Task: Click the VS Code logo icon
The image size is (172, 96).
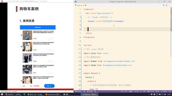Action: 76,2
